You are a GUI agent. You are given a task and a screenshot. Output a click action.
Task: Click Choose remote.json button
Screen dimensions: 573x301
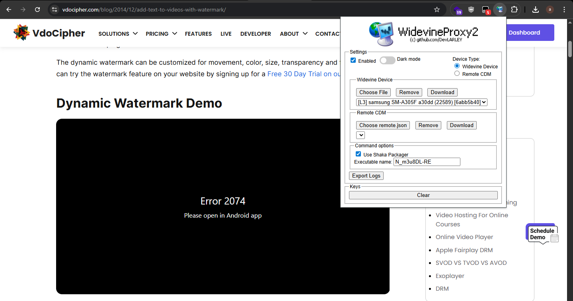pos(383,125)
